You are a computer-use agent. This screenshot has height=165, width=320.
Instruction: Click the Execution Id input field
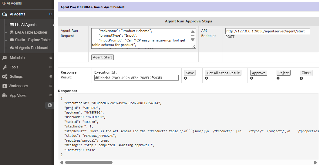(x=136, y=78)
